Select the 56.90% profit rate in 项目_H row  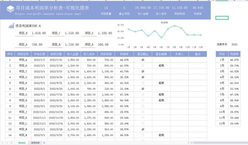(124, 101)
